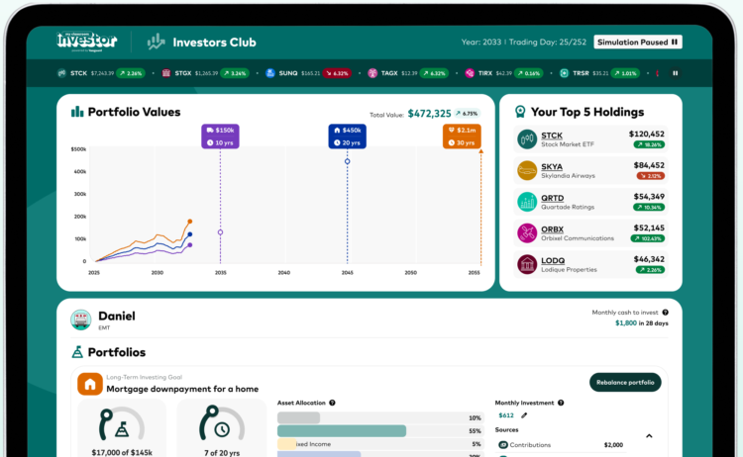The width and height of the screenshot is (743, 457).
Task: Click the 10% allocation bar
Action: [380, 417]
